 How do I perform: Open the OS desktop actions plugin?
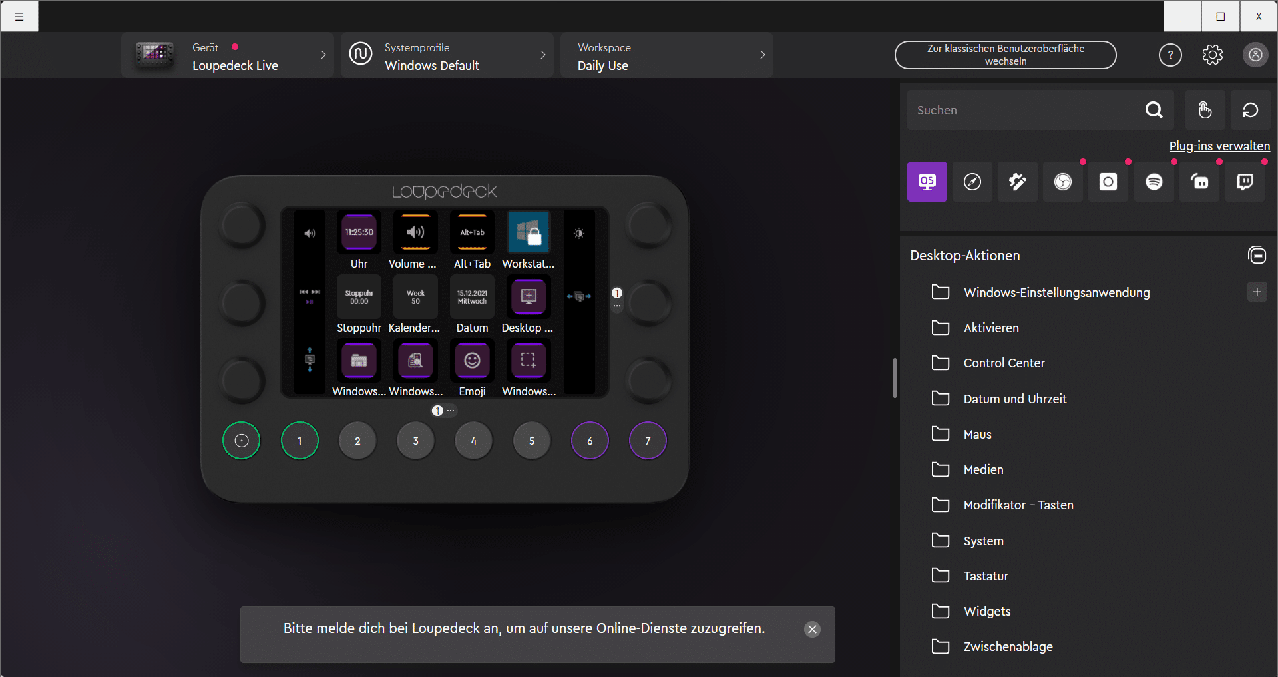pyautogui.click(x=927, y=182)
